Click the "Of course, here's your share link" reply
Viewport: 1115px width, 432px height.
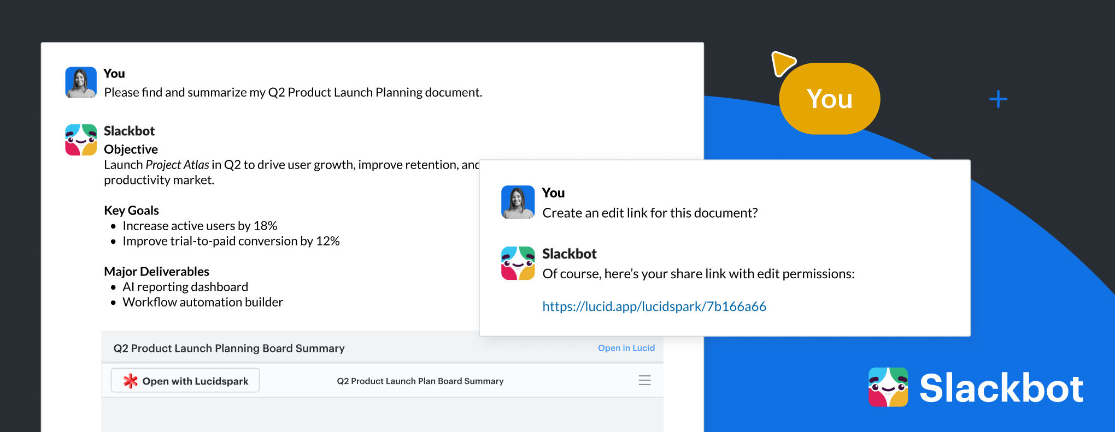pos(699,274)
